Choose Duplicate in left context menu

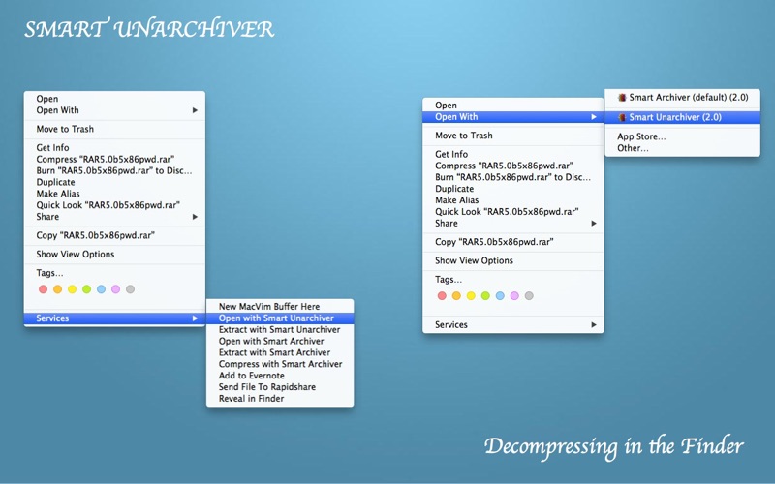[x=114, y=182]
